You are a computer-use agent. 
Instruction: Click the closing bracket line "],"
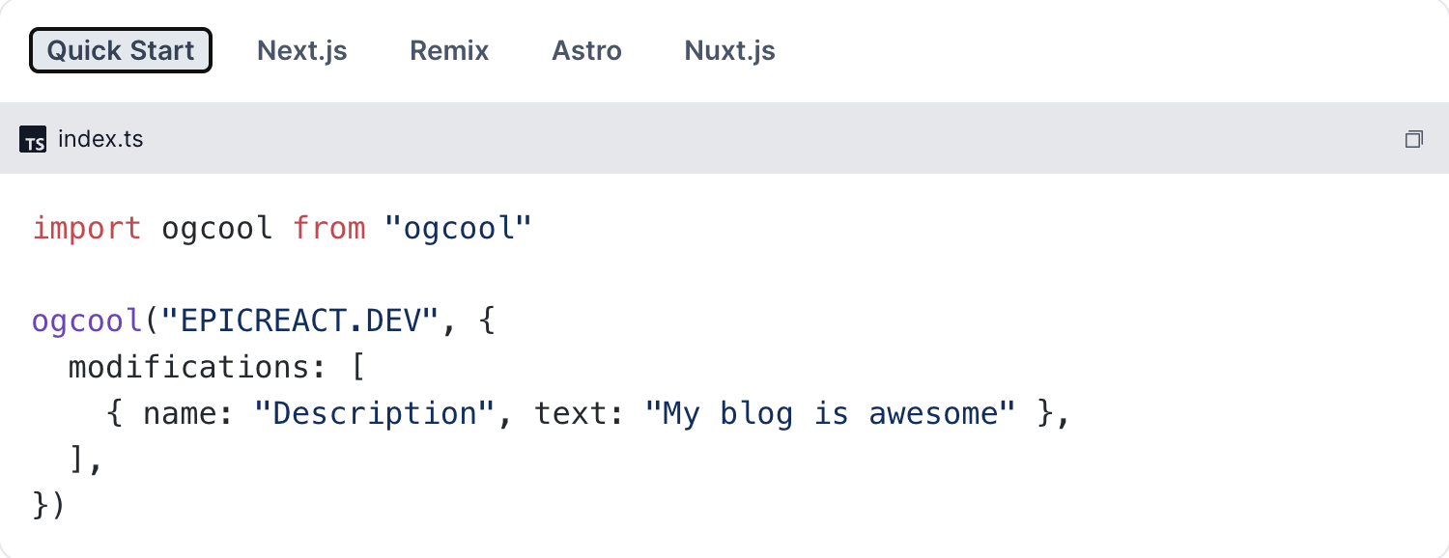[x=86, y=460]
